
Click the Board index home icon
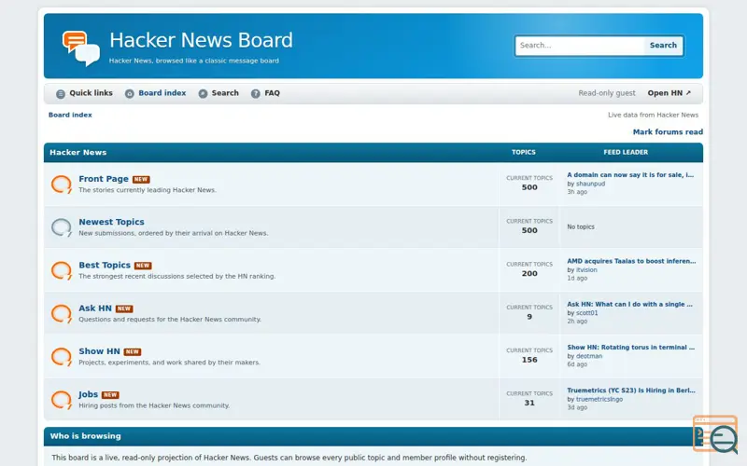[130, 94]
